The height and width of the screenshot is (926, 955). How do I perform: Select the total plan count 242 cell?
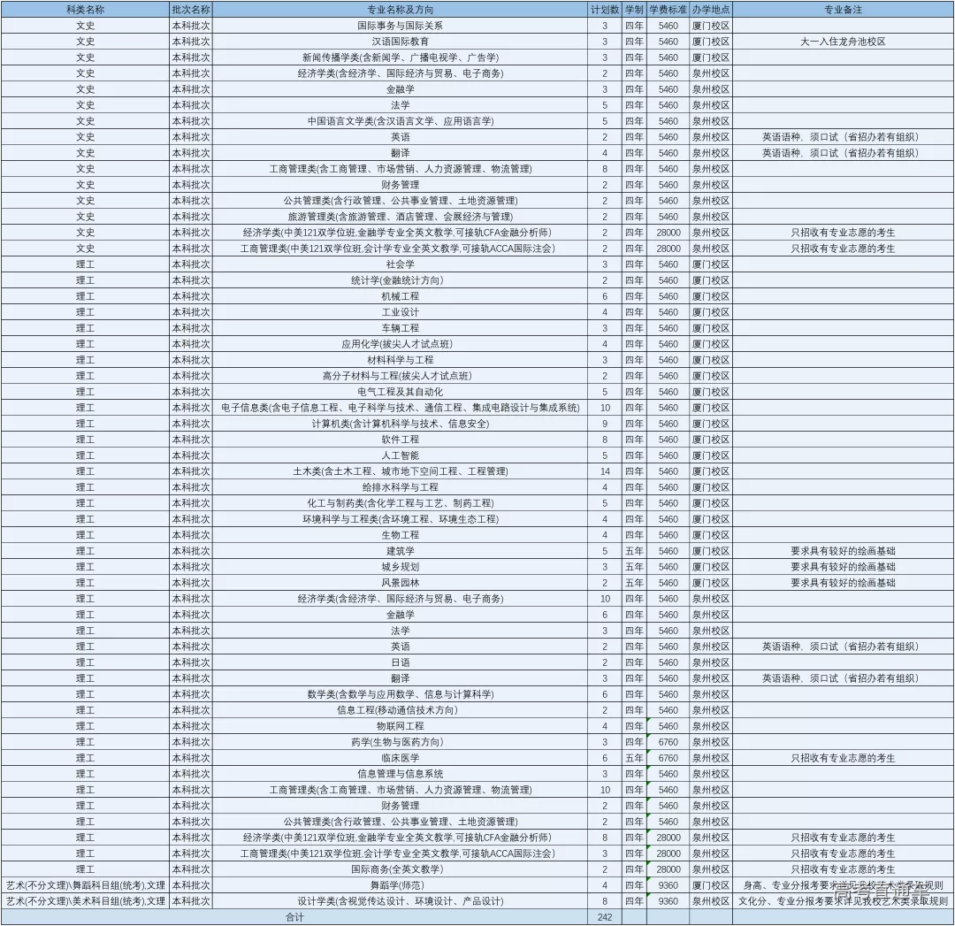point(605,917)
